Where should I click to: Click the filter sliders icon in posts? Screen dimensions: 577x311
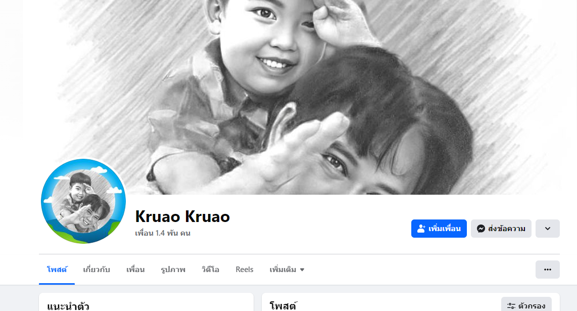511,306
